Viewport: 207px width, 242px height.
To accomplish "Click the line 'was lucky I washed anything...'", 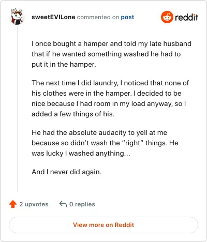I will pyautogui.click(x=81, y=153).
